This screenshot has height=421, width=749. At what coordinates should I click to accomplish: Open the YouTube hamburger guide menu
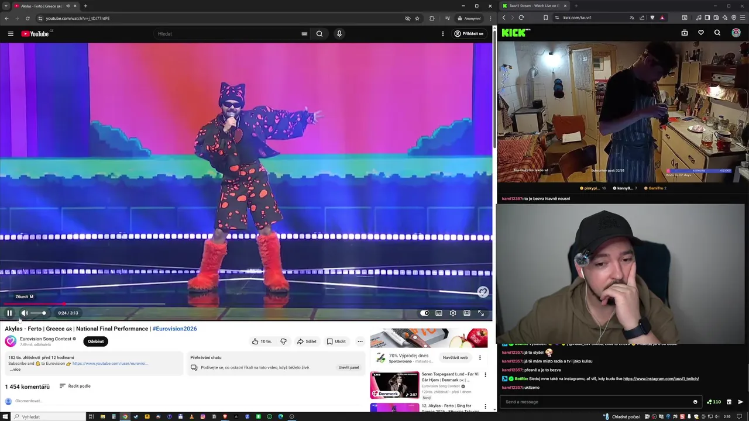(x=11, y=34)
